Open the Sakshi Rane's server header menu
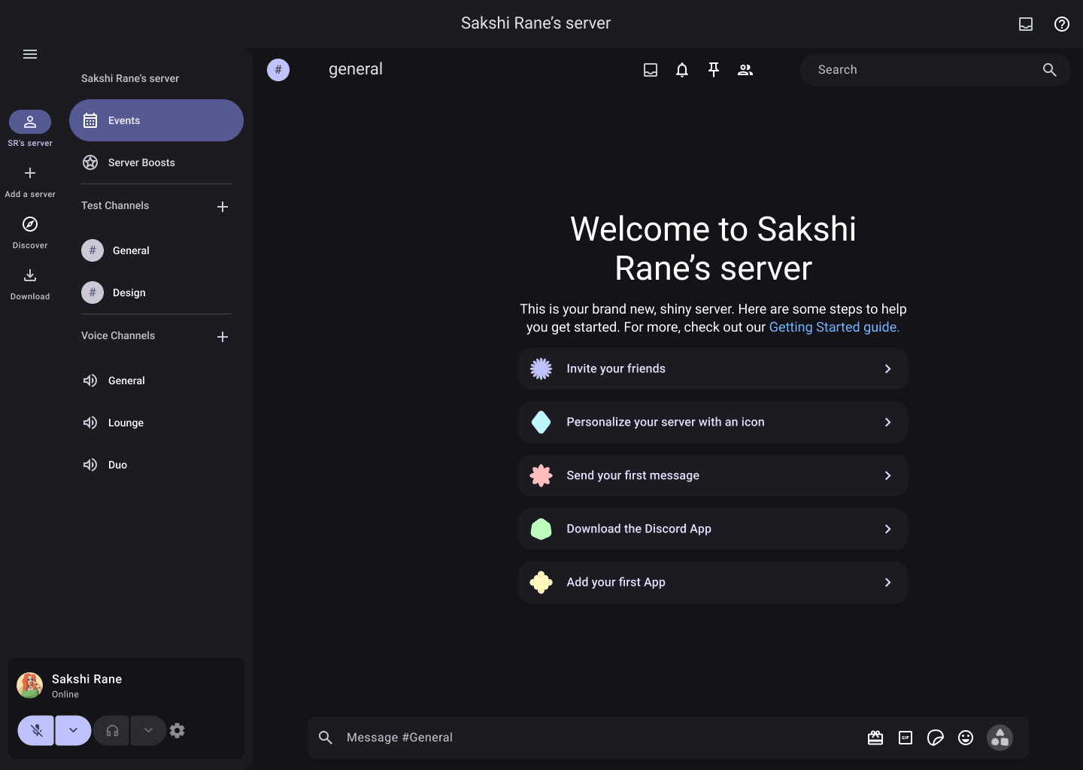 (x=130, y=78)
